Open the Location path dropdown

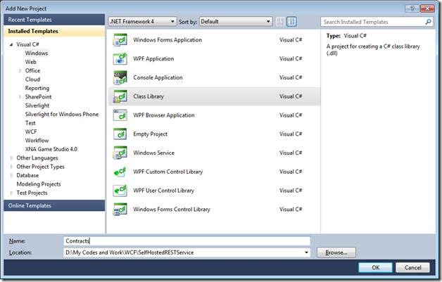(306, 252)
